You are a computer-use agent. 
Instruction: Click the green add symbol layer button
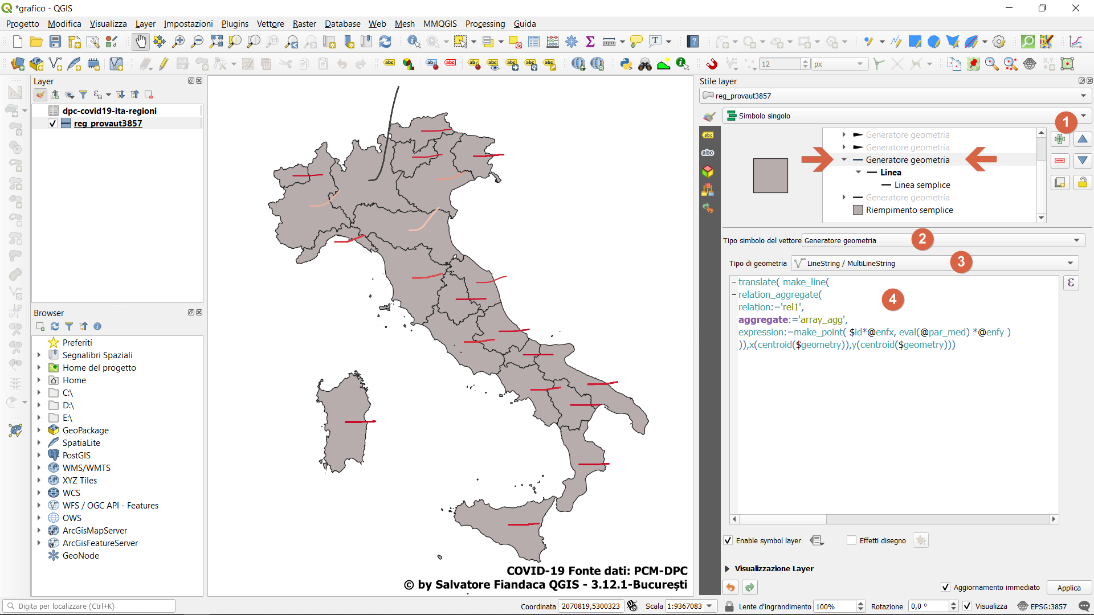[x=1060, y=139]
